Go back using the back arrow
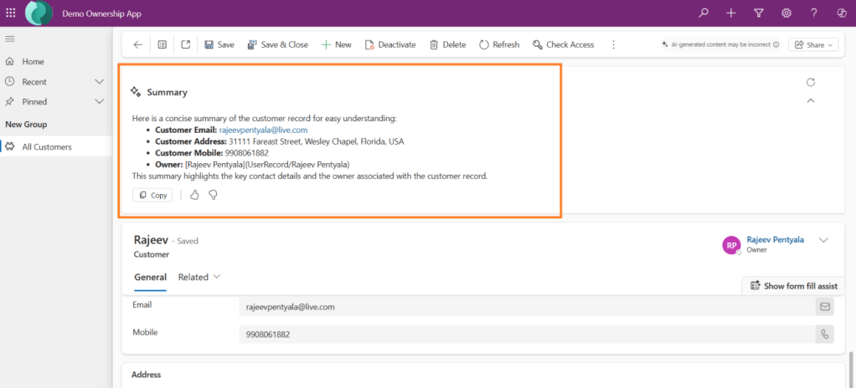 pos(137,45)
